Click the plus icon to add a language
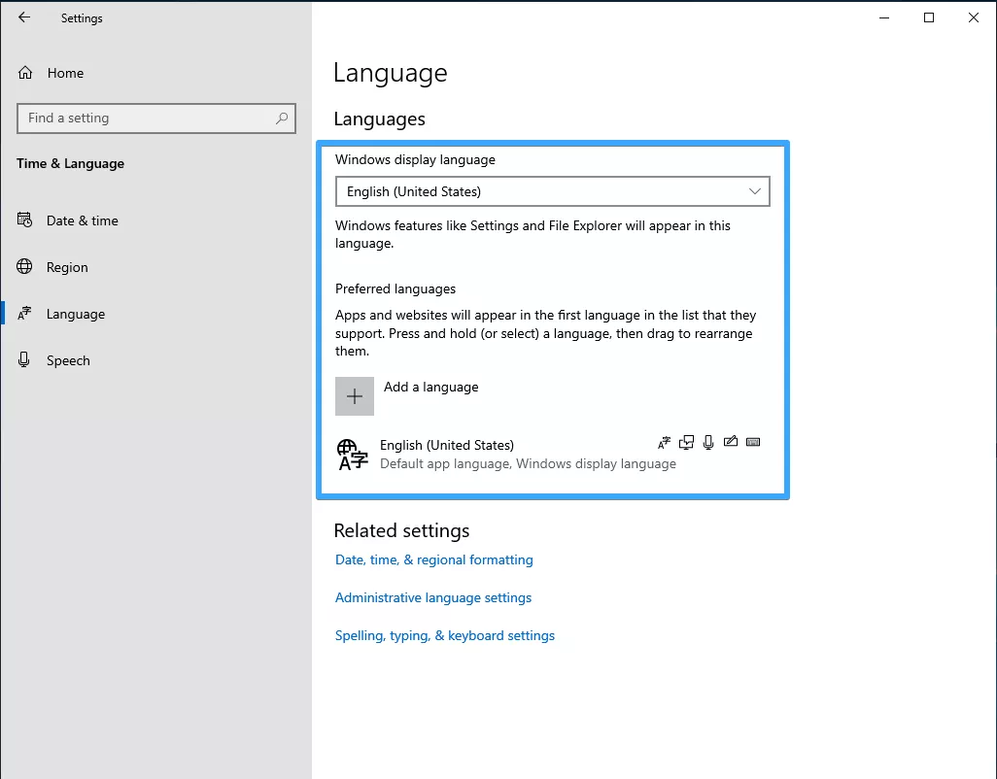 [355, 396]
